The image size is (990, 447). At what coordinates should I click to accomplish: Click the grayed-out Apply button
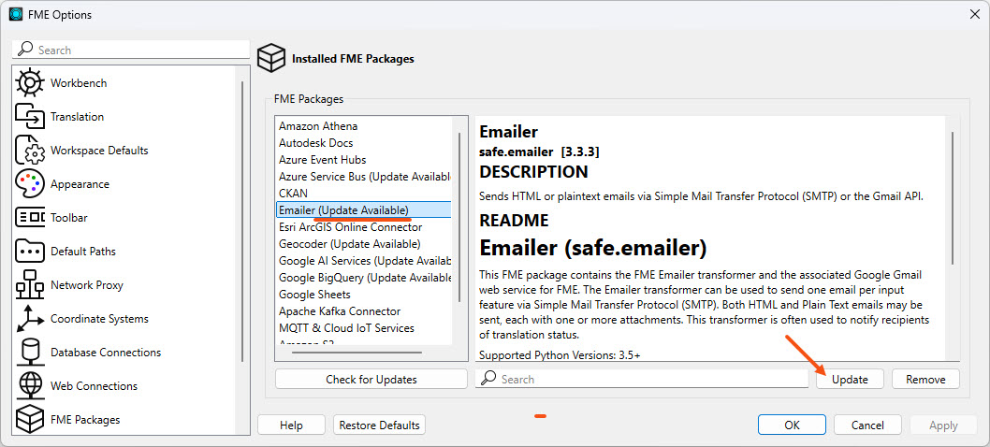(x=943, y=425)
